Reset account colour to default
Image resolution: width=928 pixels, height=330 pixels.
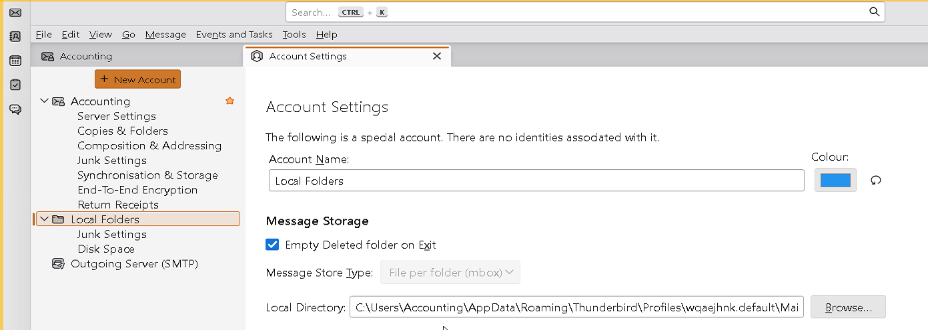pyautogui.click(x=876, y=180)
